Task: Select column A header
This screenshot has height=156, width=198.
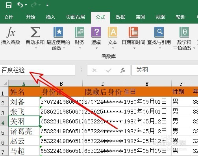Action: (24, 83)
